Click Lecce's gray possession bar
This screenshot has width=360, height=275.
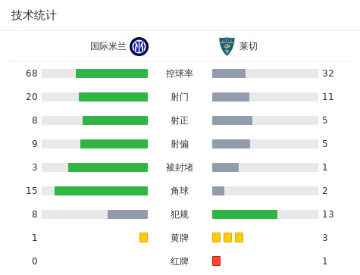229,73
